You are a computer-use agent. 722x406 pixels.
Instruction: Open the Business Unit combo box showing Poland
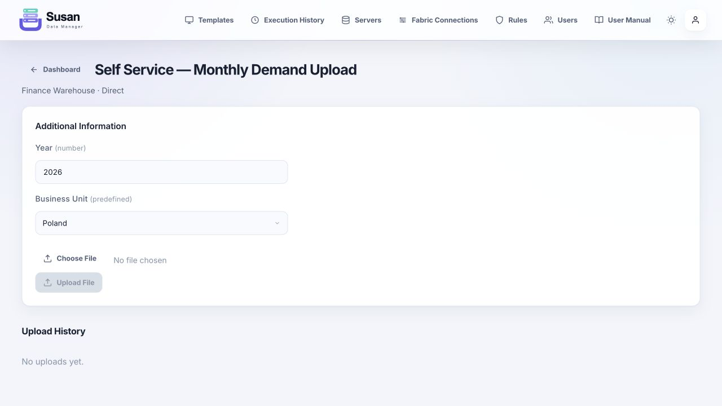[161, 223]
